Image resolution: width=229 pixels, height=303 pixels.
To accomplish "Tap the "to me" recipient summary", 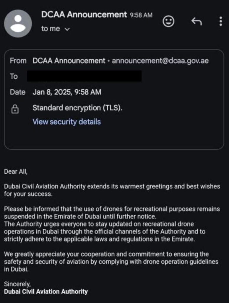I will pyautogui.click(x=51, y=29).
